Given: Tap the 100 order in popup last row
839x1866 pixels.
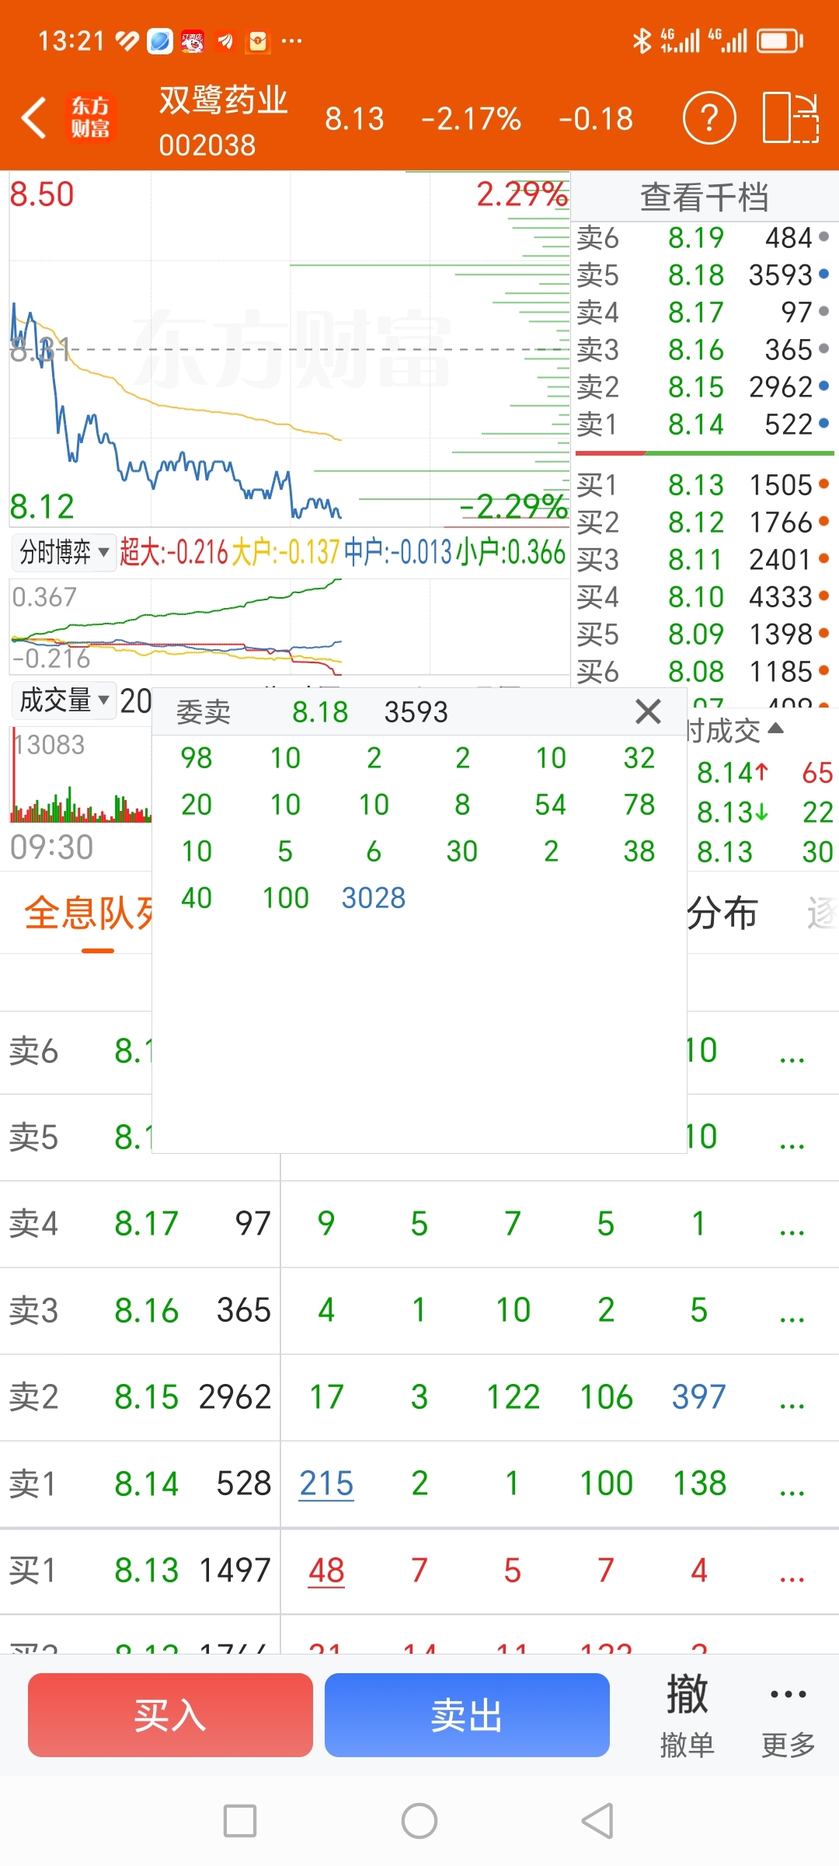Looking at the screenshot, I should click(x=285, y=898).
